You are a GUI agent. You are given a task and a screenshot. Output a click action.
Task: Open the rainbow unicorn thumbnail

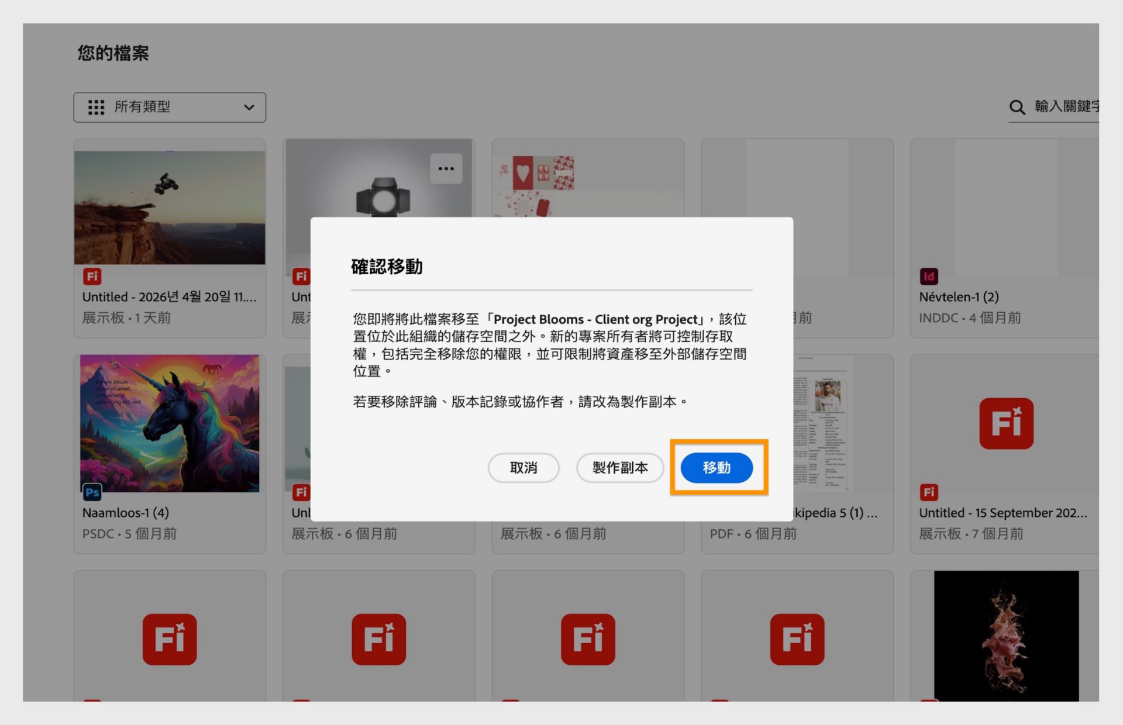(x=170, y=423)
